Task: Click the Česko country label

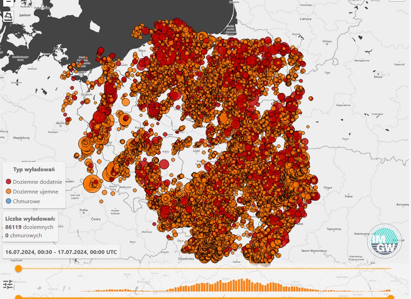Action: (x=96, y=219)
